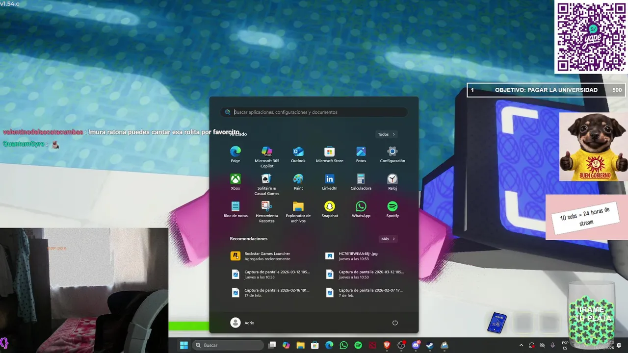The image size is (628, 353).
Task: Open the Copilot icon on the taskbar
Action: tap(286, 345)
